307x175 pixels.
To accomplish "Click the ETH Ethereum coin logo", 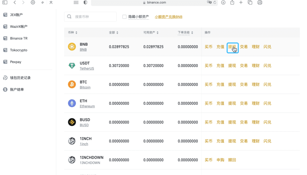I will [72, 103].
